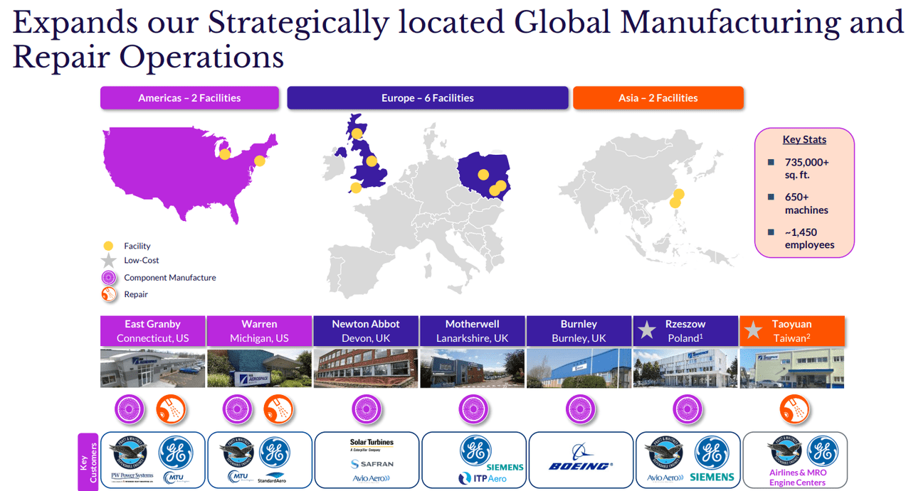The image size is (911, 491).
Task: Click the star icon beside Rzeszow
Action: pyautogui.click(x=647, y=330)
